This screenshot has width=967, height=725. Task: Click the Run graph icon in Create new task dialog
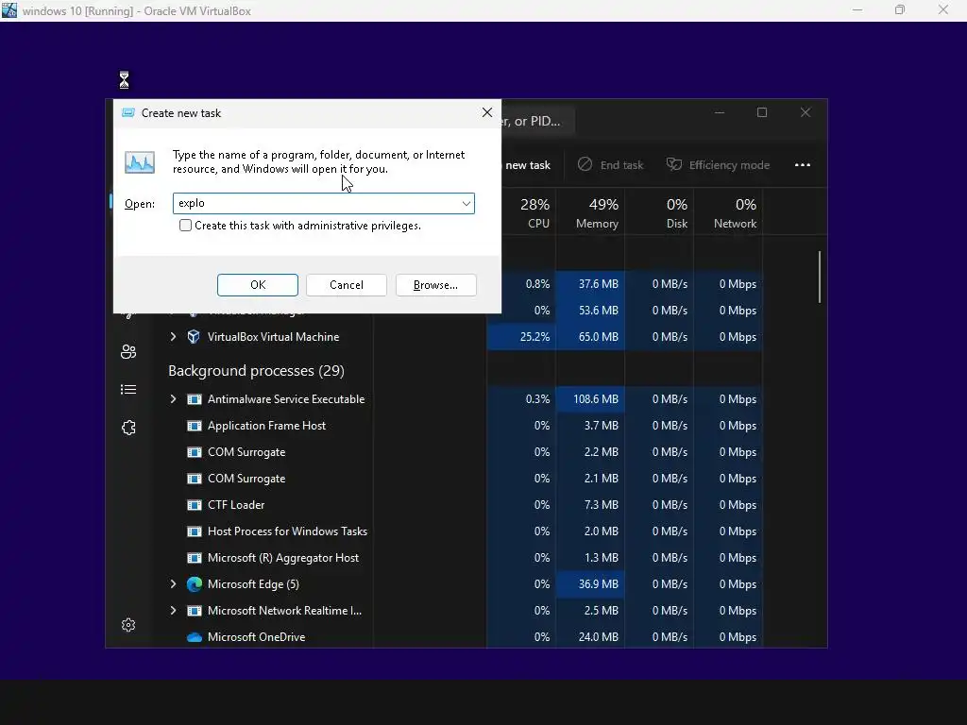[x=140, y=162]
